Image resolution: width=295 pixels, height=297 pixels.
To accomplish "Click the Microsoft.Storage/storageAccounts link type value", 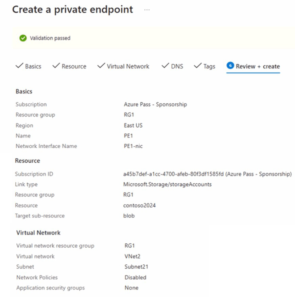I will (x=167, y=184).
